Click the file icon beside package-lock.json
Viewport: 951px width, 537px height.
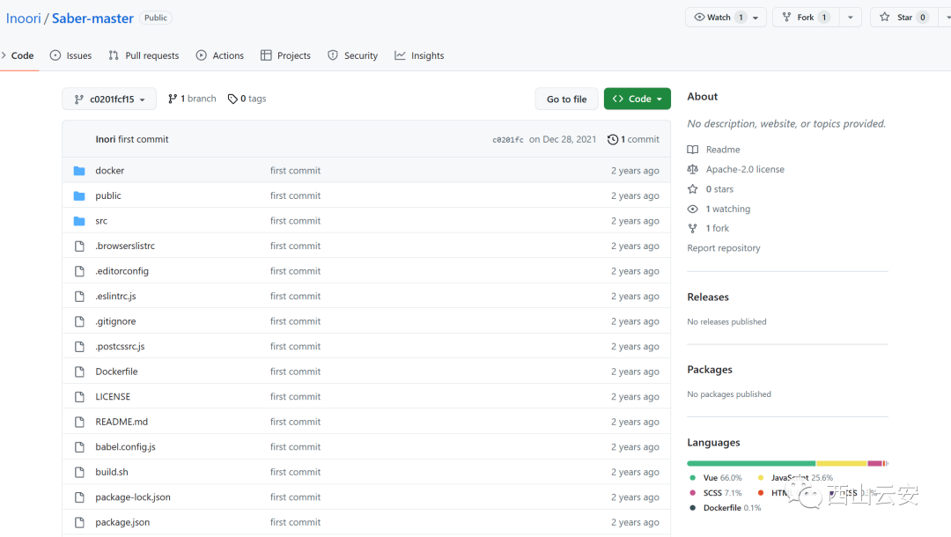79,497
